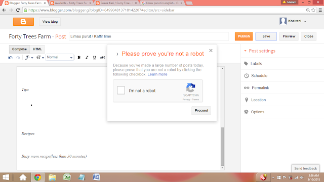The width and height of the screenshot is (324, 182).
Task: Click the address bar URL
Action: (x=101, y=10)
